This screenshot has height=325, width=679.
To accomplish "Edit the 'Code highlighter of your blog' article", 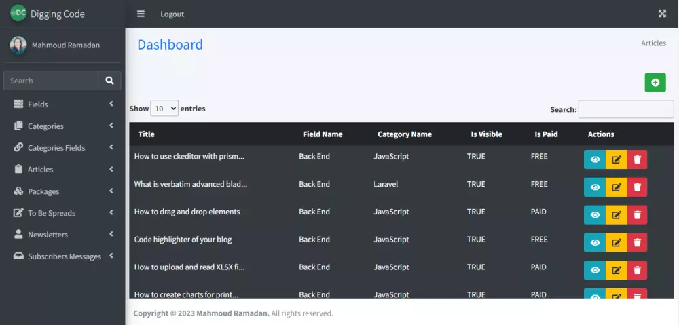I will 616,242.
